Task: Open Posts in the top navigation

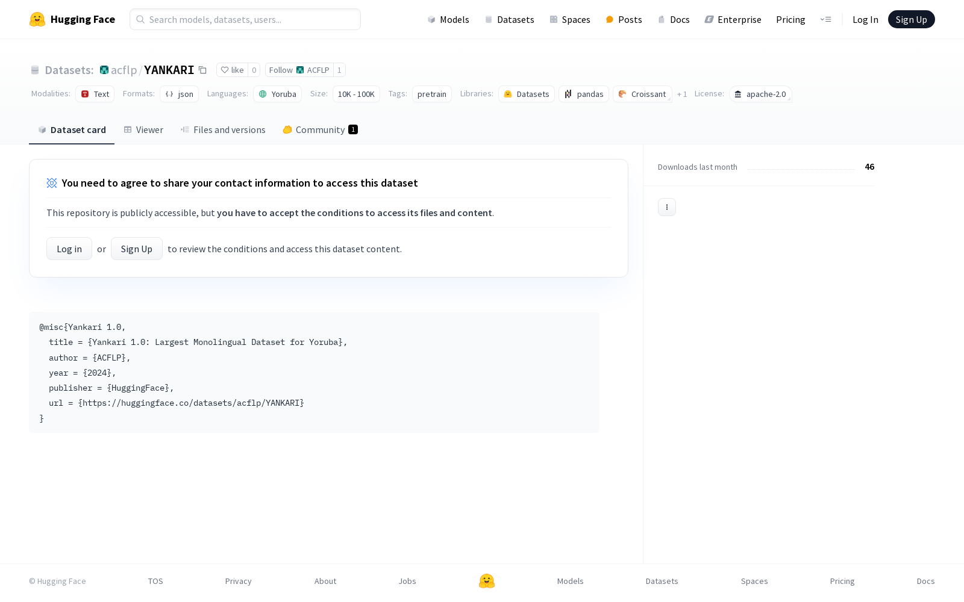Action: coord(624,19)
